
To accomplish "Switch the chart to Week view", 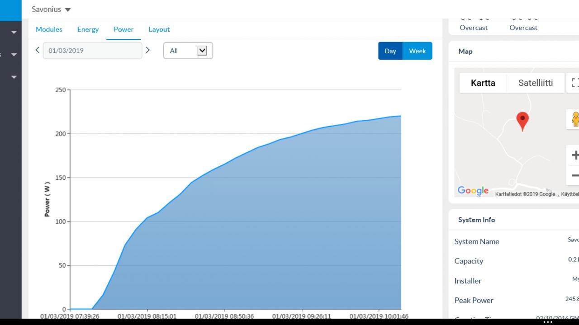I will [x=418, y=51].
